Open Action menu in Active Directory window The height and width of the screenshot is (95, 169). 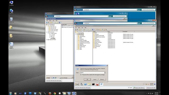point(79,28)
